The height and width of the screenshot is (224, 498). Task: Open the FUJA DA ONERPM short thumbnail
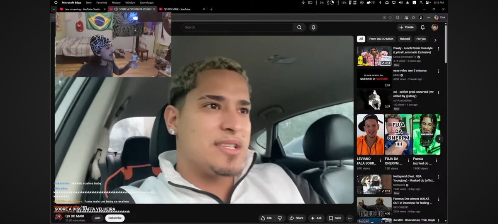click(x=398, y=134)
